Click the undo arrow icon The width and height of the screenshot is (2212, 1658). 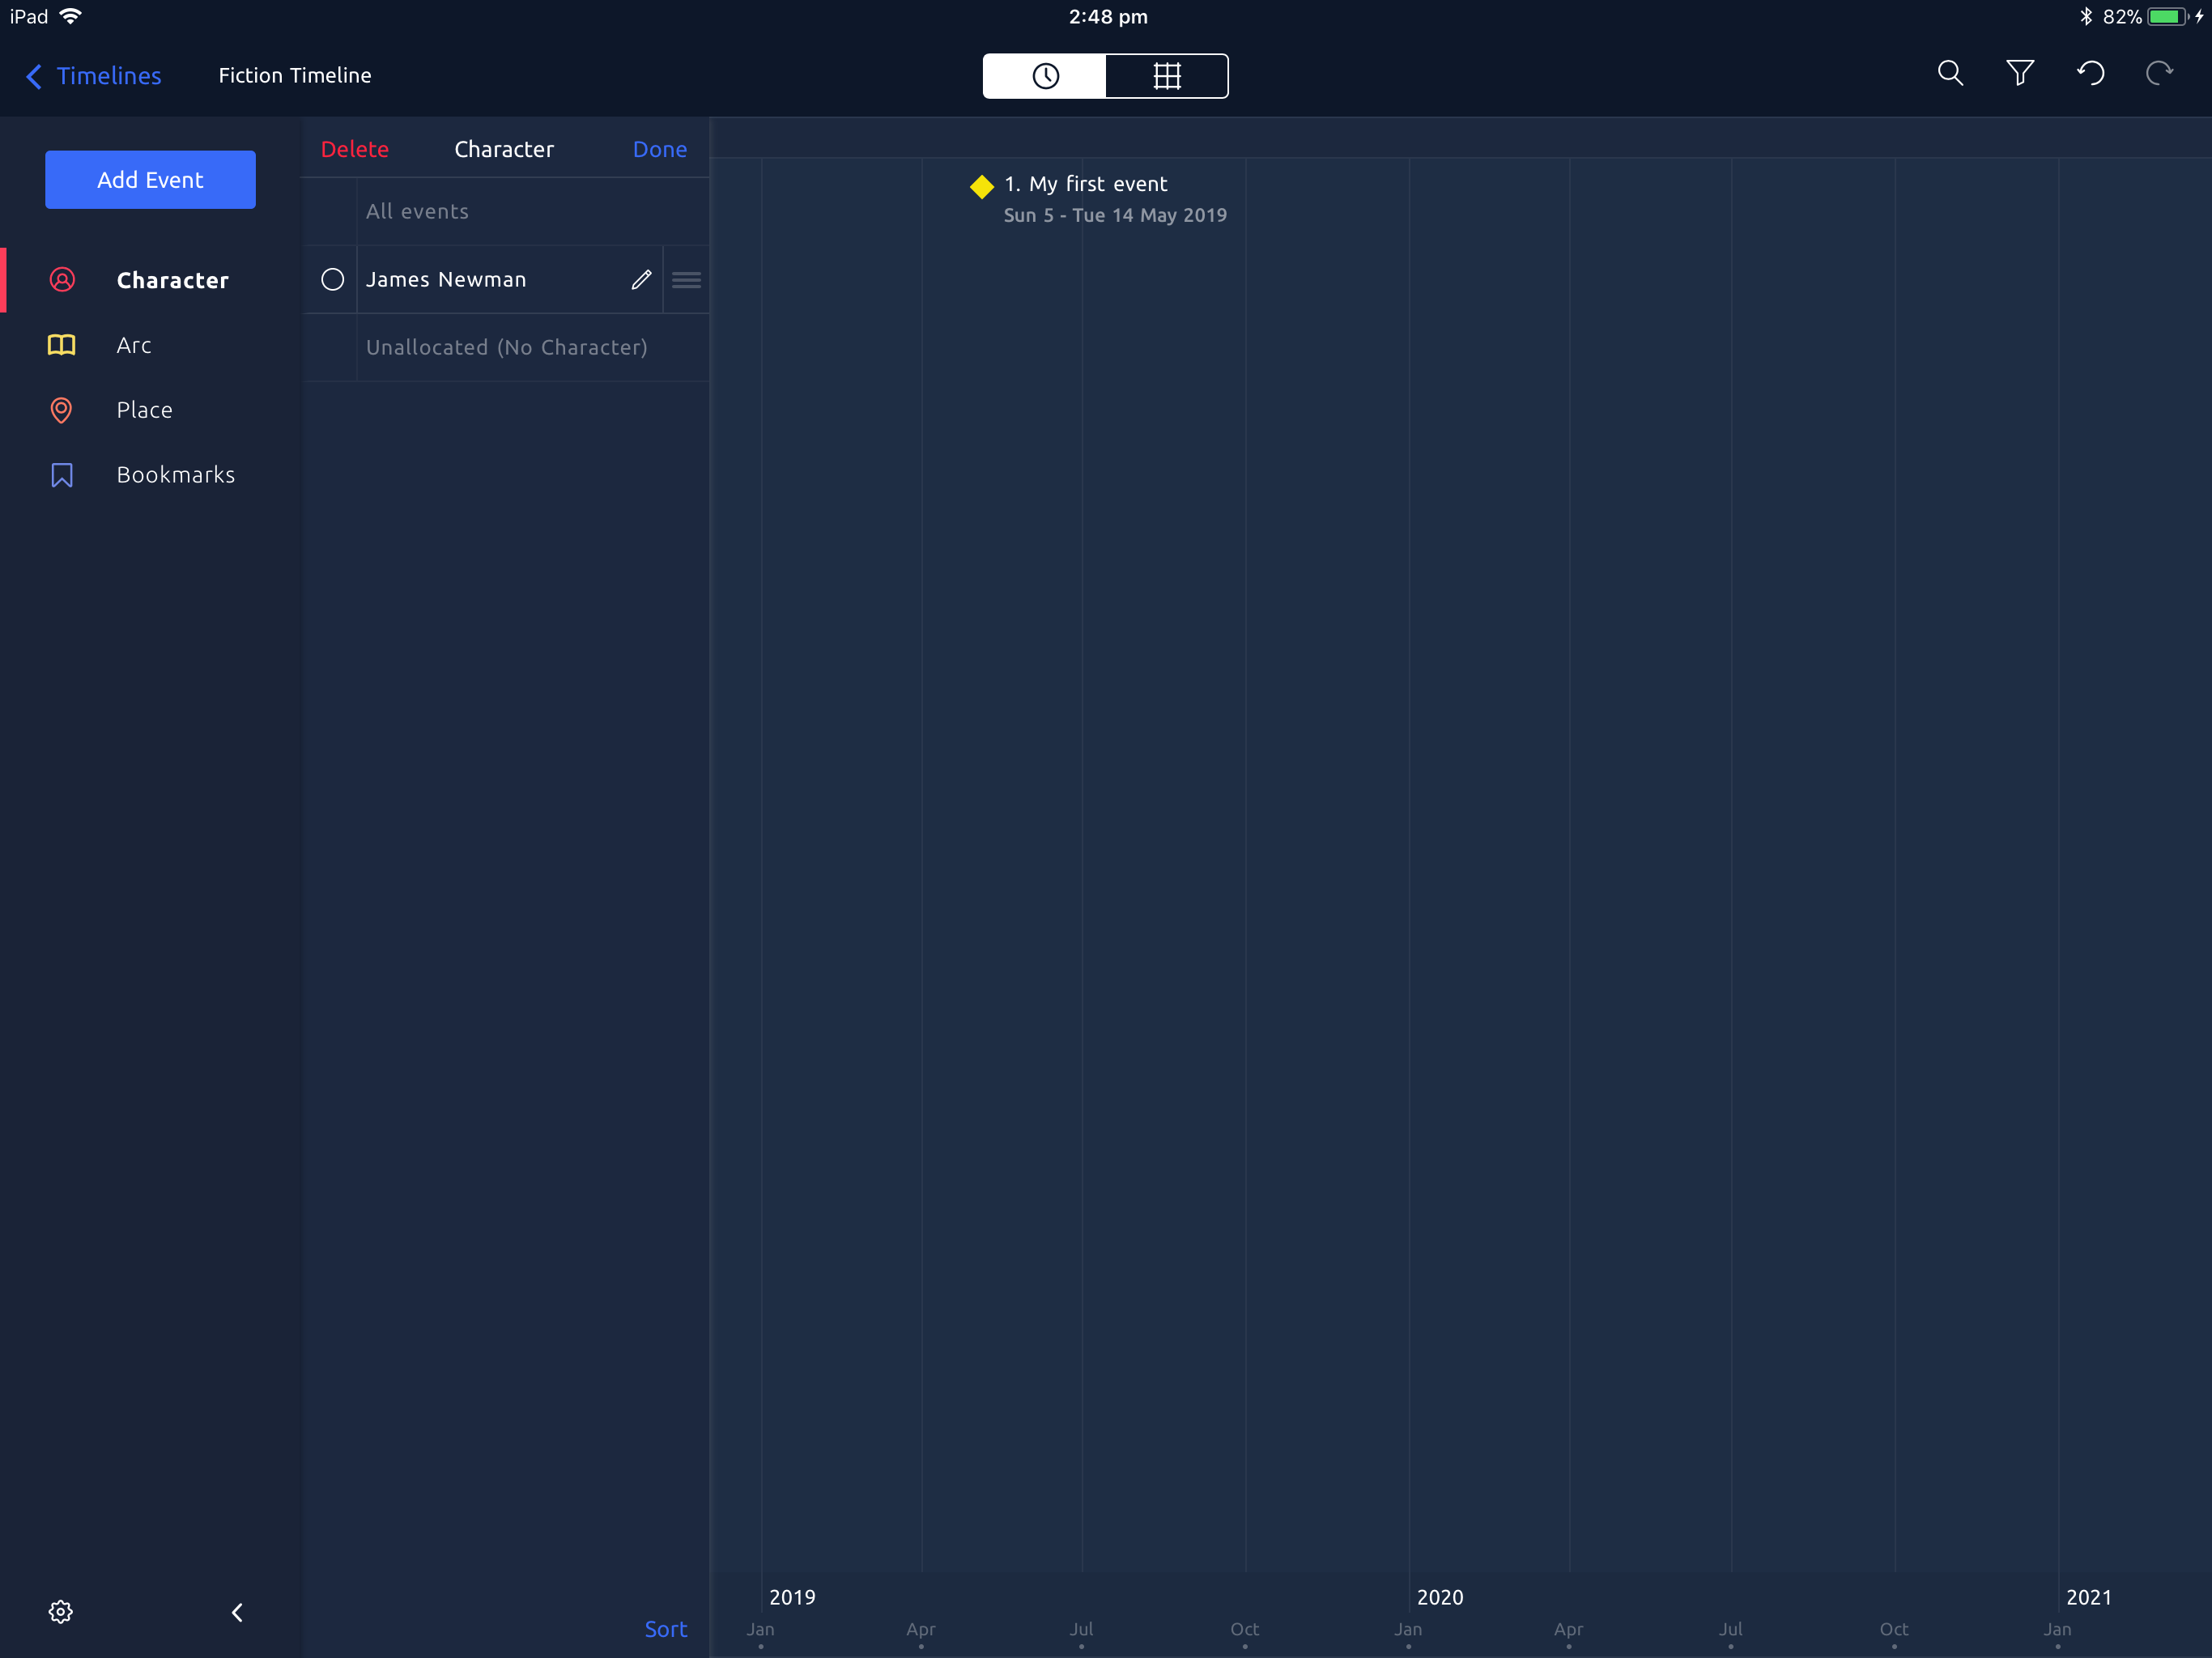(2090, 74)
